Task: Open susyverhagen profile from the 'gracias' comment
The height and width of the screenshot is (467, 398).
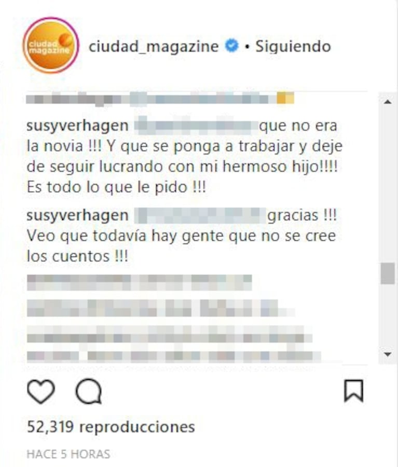Action: (x=77, y=216)
